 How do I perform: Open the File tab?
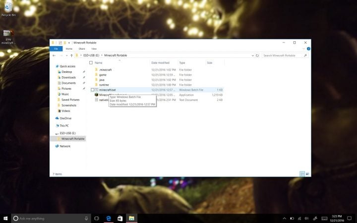pos(56,49)
